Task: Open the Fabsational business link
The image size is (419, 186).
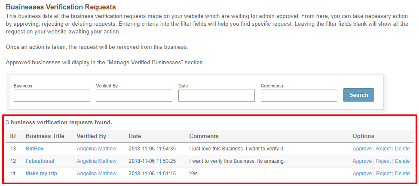Action: [40, 161]
